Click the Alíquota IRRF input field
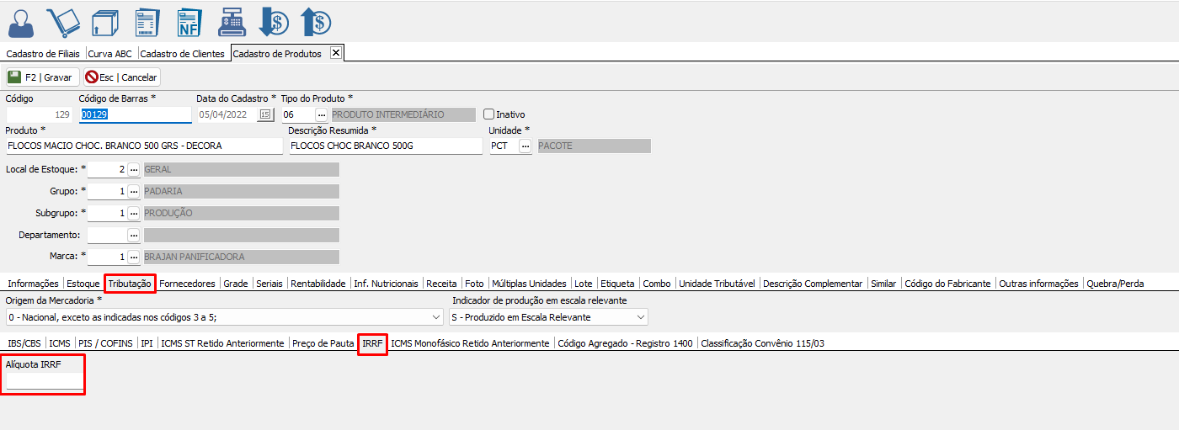Screen dimensions: 1179x430 [45, 381]
